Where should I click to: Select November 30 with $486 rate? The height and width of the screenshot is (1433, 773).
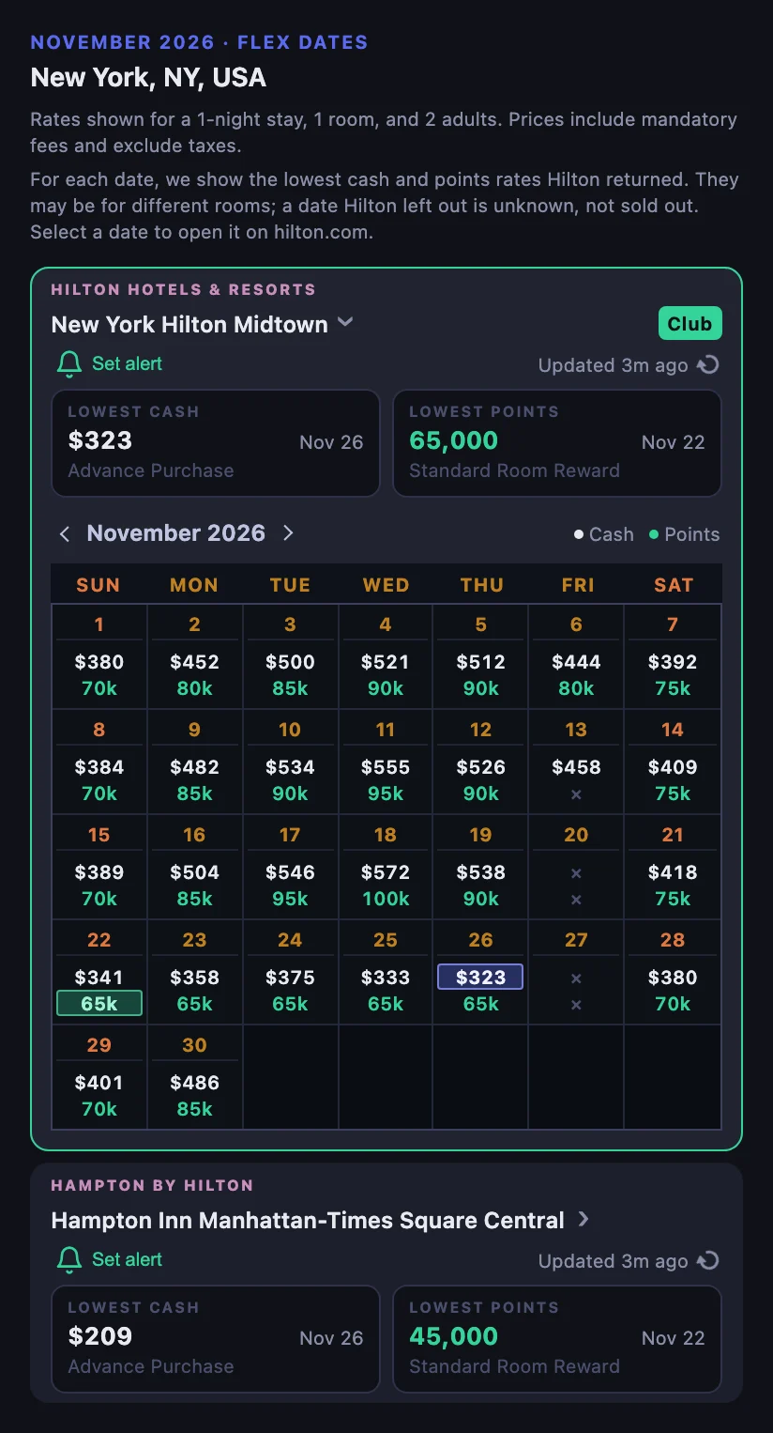[x=195, y=1077]
